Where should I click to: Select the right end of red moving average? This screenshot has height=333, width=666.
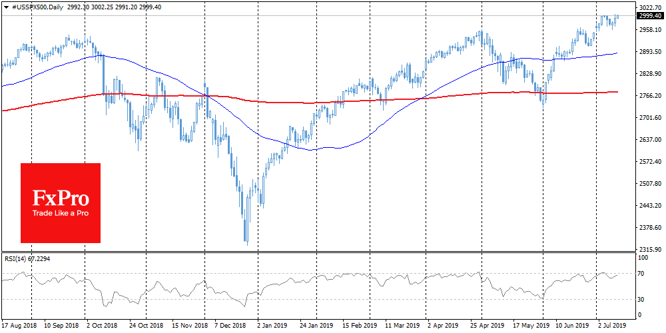617,92
